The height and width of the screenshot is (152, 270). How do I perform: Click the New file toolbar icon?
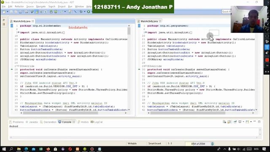(4, 12)
